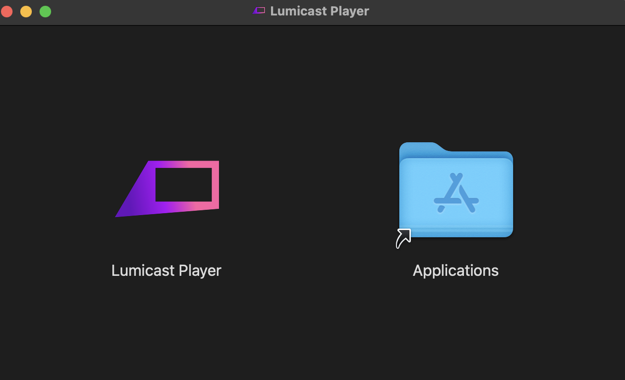Open the Applications folder icon

click(456, 190)
